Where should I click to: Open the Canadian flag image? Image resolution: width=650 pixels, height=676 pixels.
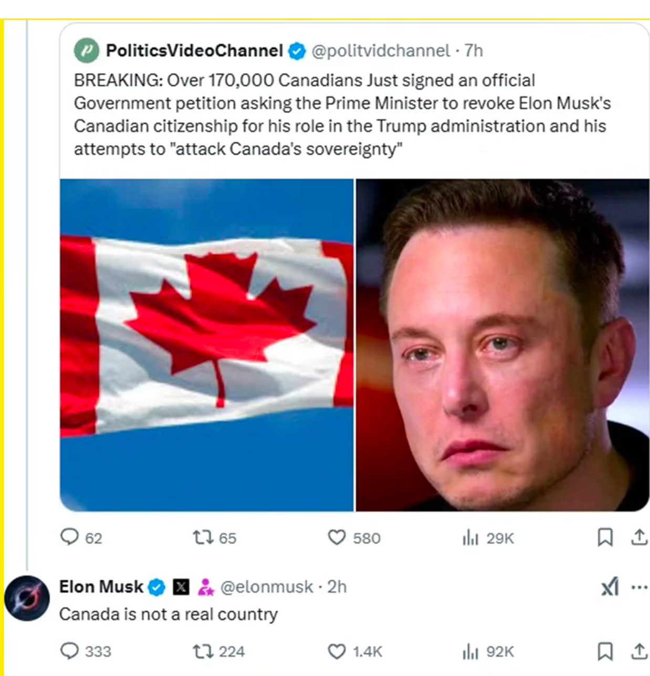(x=206, y=345)
